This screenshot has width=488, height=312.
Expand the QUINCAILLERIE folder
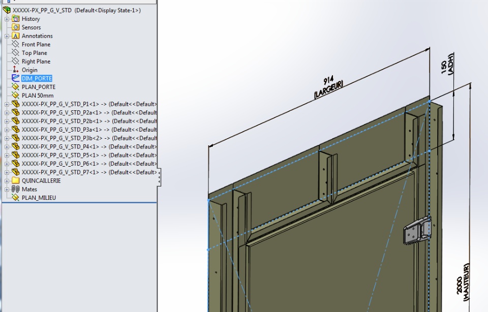click(x=7, y=181)
